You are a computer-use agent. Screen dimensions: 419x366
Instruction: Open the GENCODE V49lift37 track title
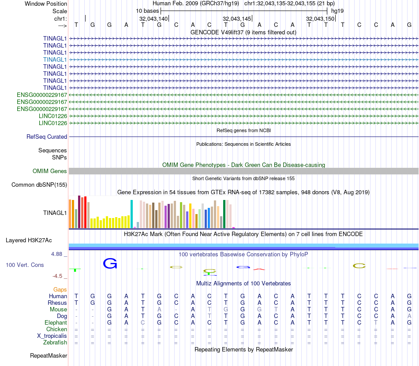243,32
